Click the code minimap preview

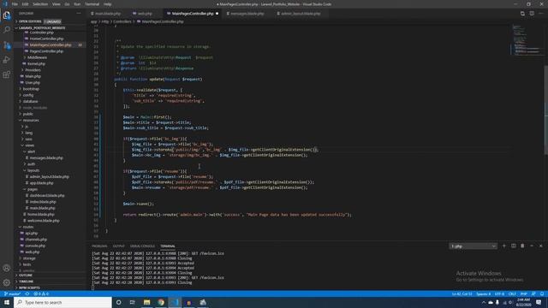coord(527,39)
